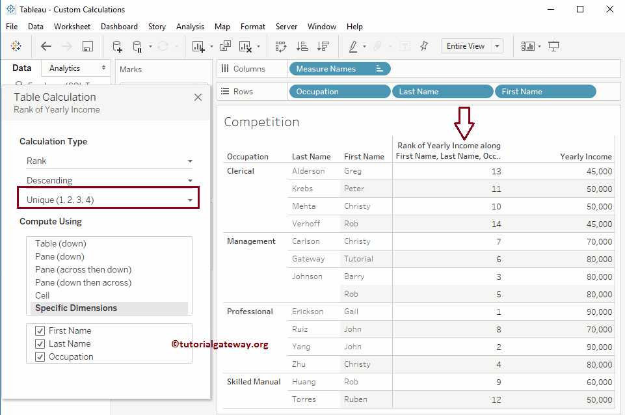Uncheck the Last Name checkbox
The height and width of the screenshot is (415, 625).
coord(40,343)
